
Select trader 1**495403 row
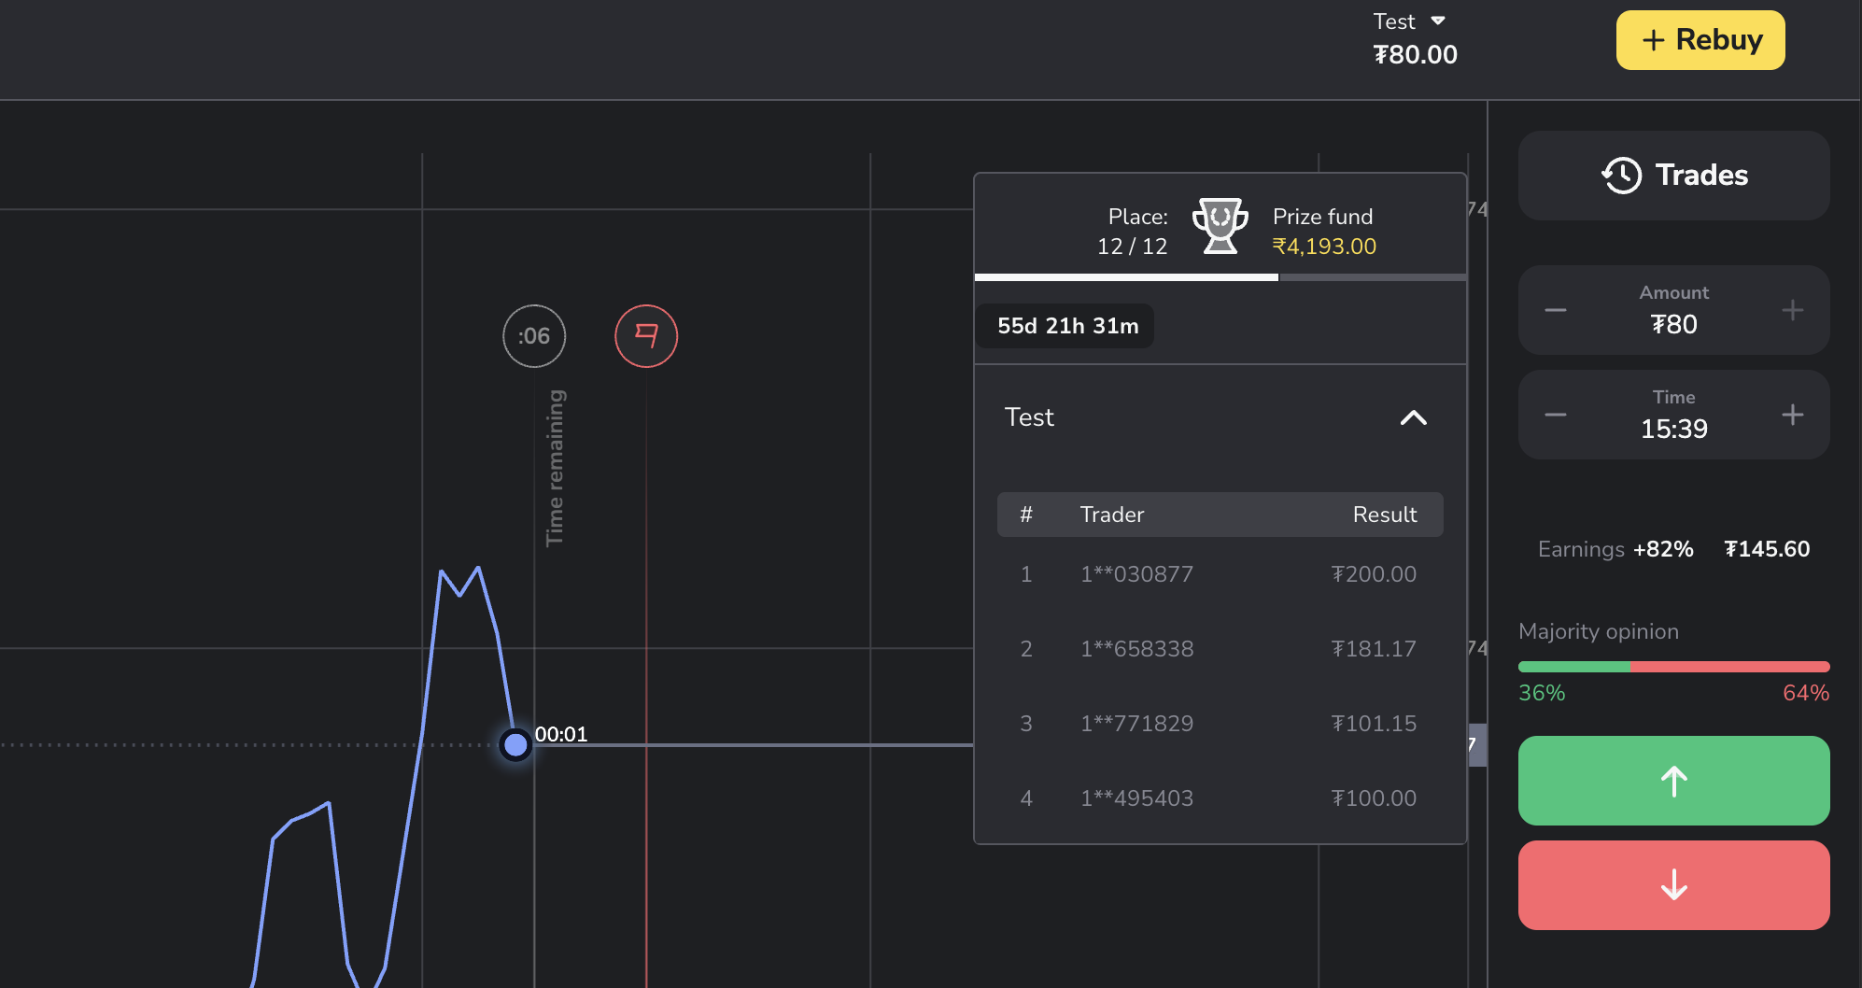pyautogui.click(x=1220, y=798)
